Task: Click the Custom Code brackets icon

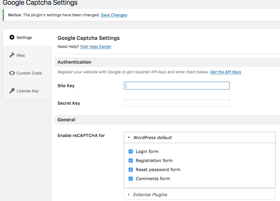Action: (x=12, y=73)
